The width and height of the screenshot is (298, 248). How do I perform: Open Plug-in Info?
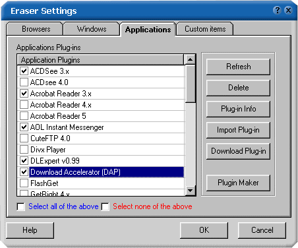point(238,109)
